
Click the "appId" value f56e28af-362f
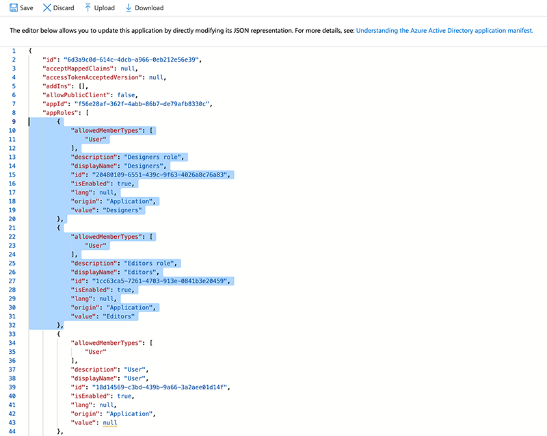[142, 104]
